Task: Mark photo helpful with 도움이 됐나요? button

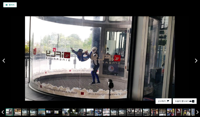Action: (x=185, y=101)
